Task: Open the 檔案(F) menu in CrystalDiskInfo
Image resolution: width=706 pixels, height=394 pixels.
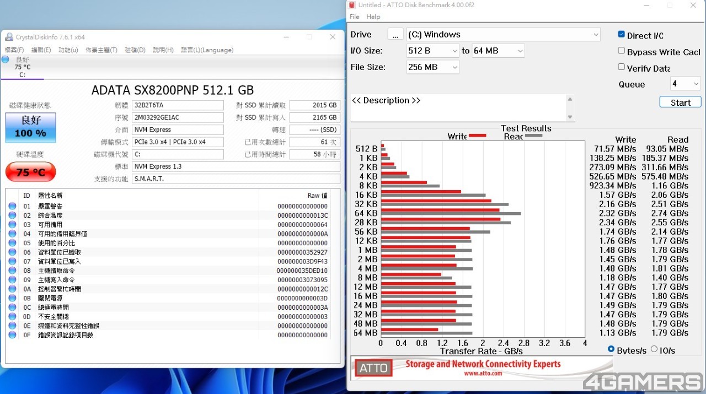Action: click(14, 50)
